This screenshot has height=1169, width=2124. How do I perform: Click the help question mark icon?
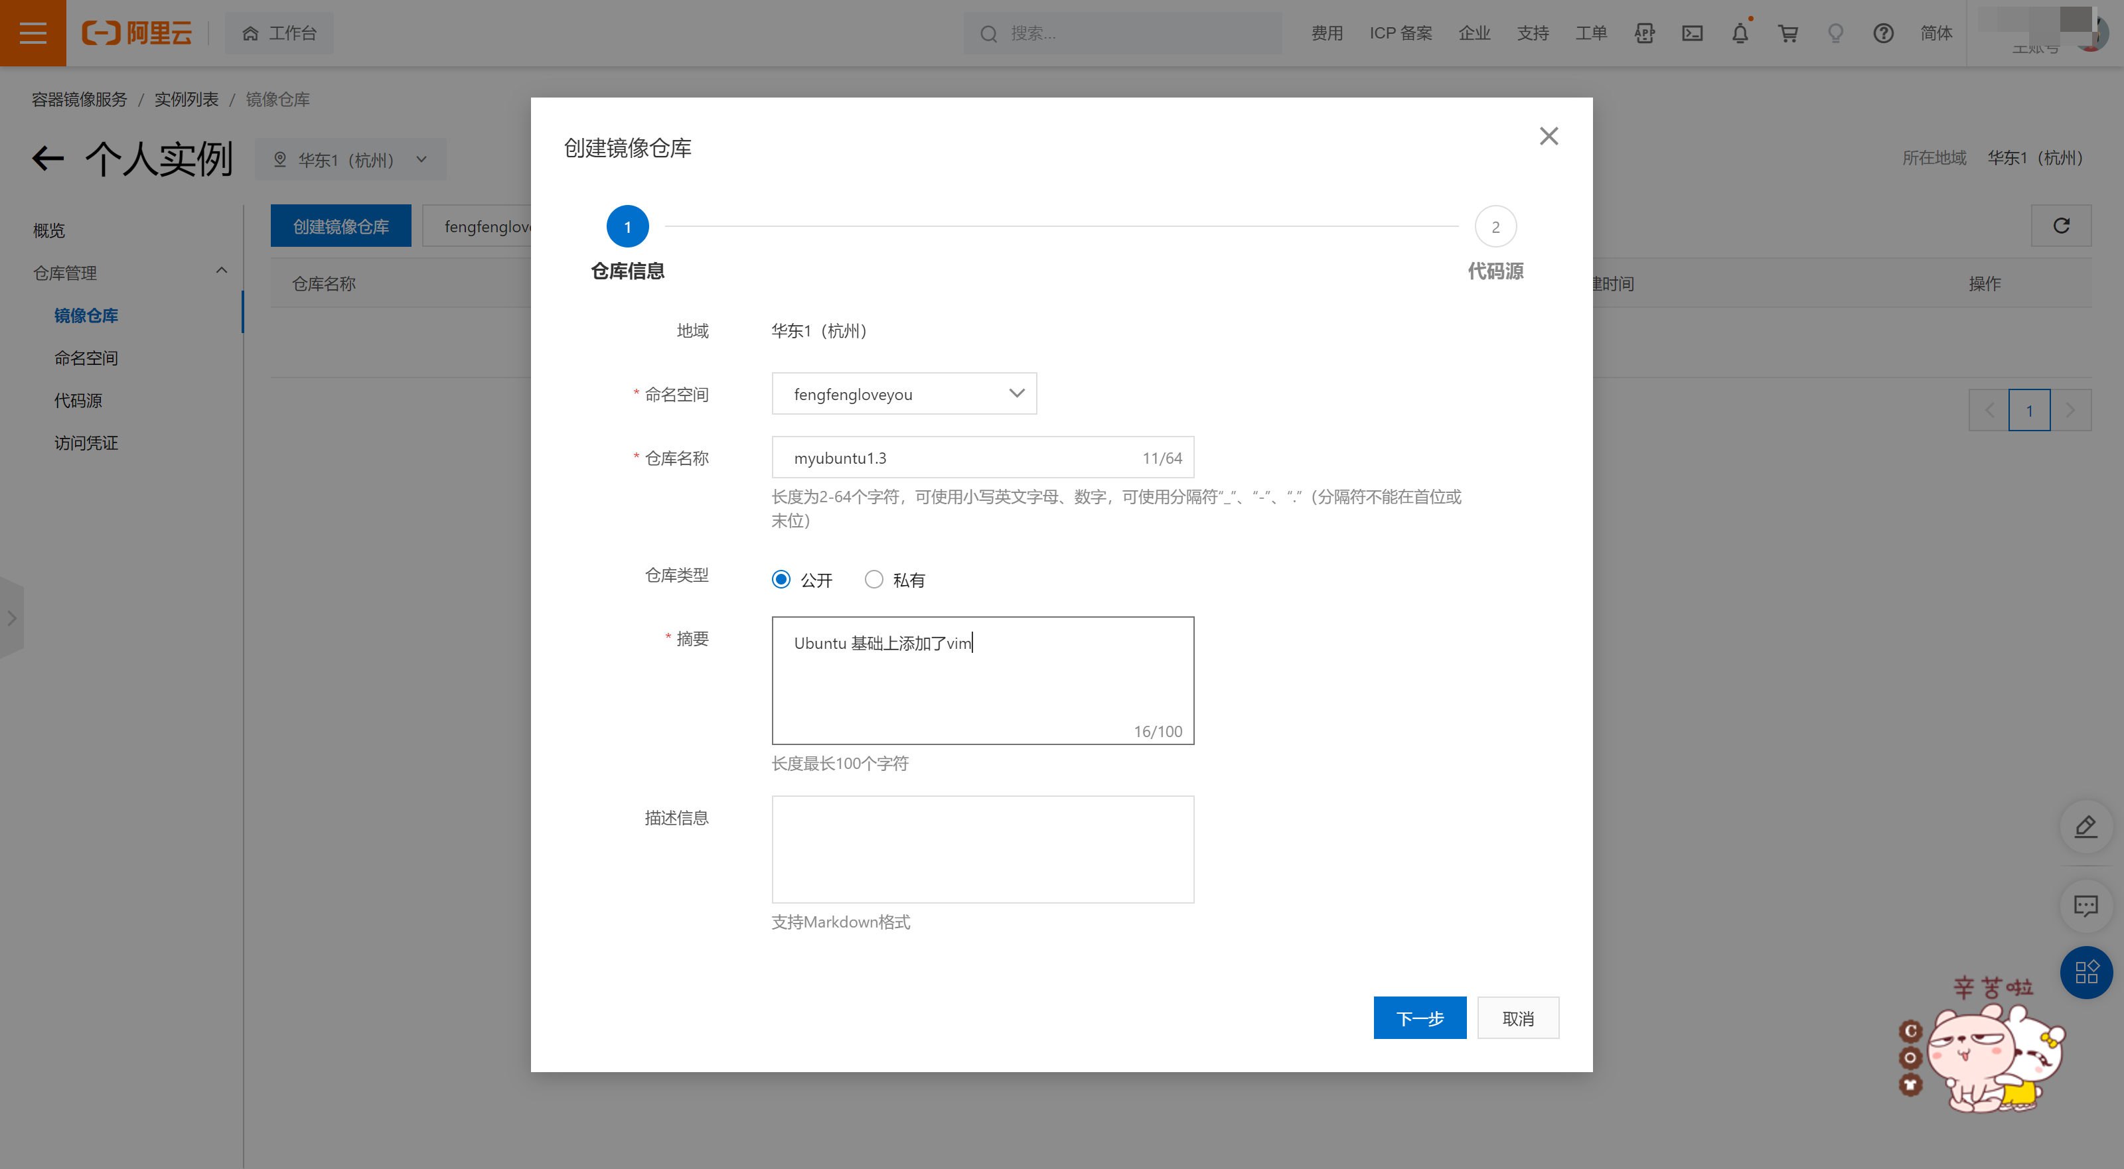pyautogui.click(x=1882, y=33)
